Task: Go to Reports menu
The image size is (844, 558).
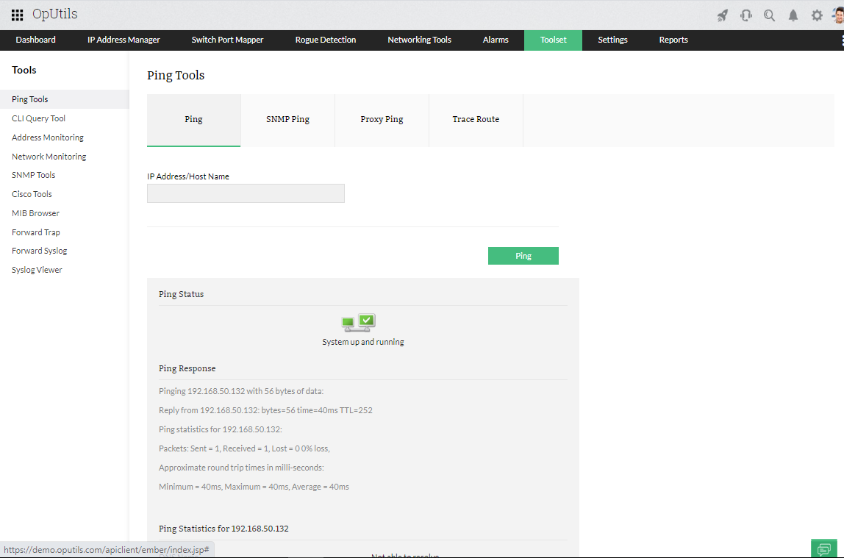Action: pyautogui.click(x=673, y=40)
